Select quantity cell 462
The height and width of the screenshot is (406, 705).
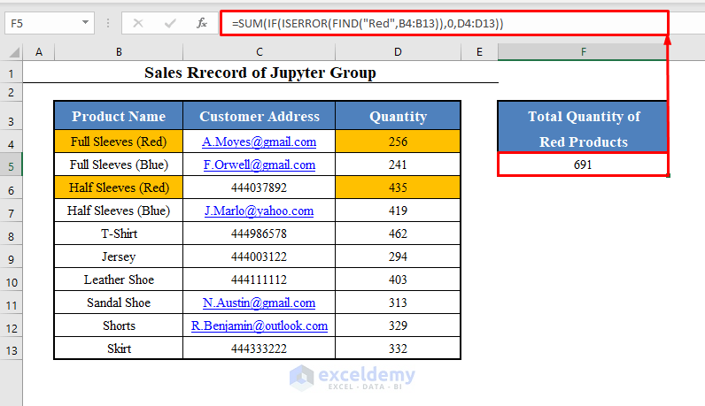[x=398, y=234]
